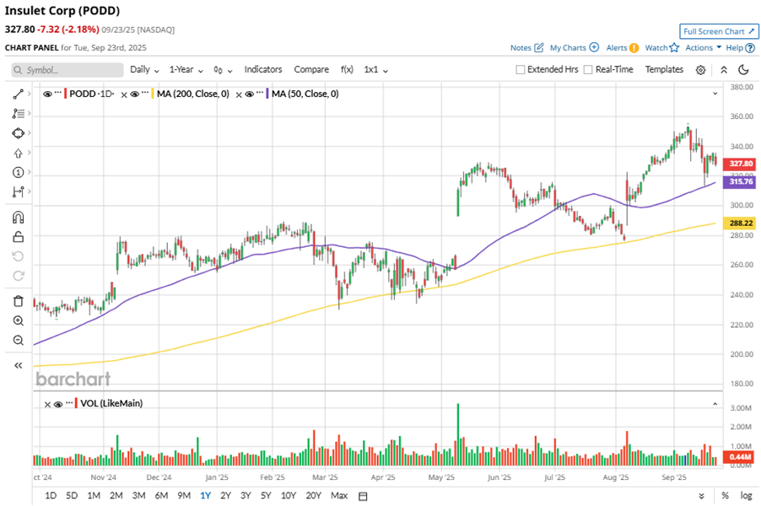
Task: Pick the up arrow marker tool
Action: pos(18,153)
